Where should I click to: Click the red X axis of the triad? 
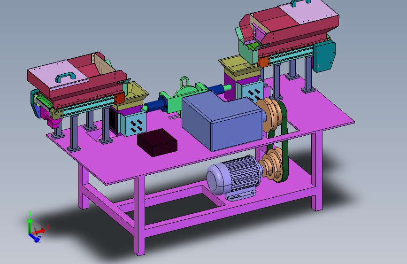tap(38, 231)
